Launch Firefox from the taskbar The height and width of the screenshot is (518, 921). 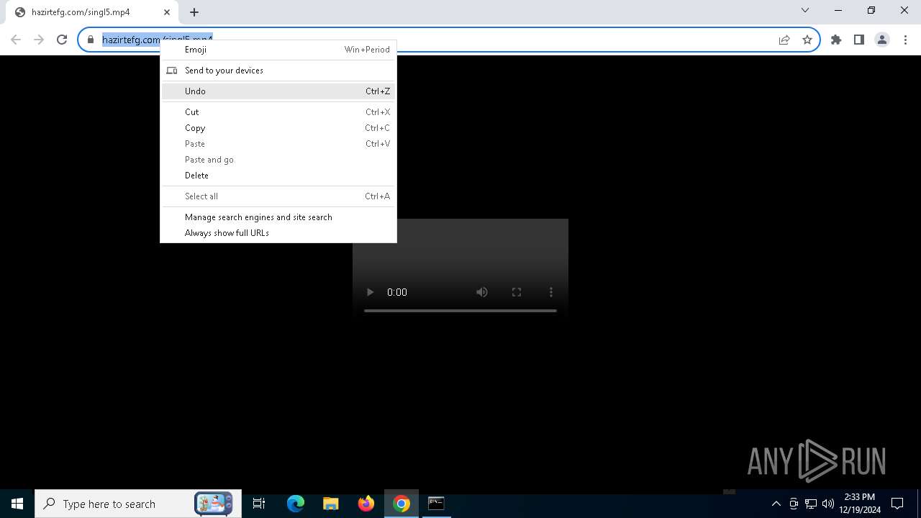pos(366,504)
